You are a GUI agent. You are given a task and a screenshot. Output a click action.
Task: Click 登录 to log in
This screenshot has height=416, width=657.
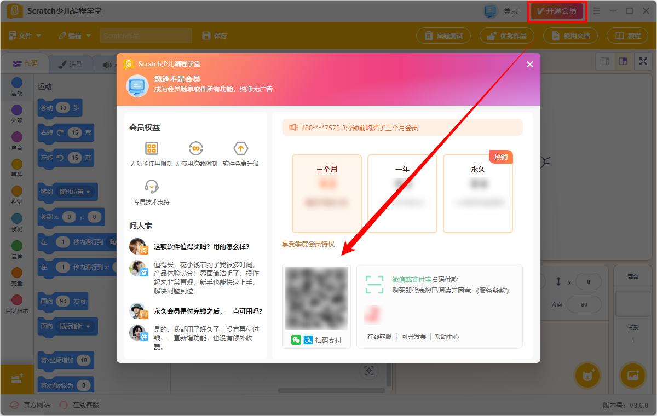[x=511, y=11]
